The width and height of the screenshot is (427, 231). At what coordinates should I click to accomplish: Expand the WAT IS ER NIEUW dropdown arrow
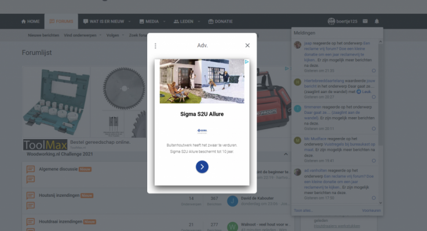pyautogui.click(x=129, y=21)
